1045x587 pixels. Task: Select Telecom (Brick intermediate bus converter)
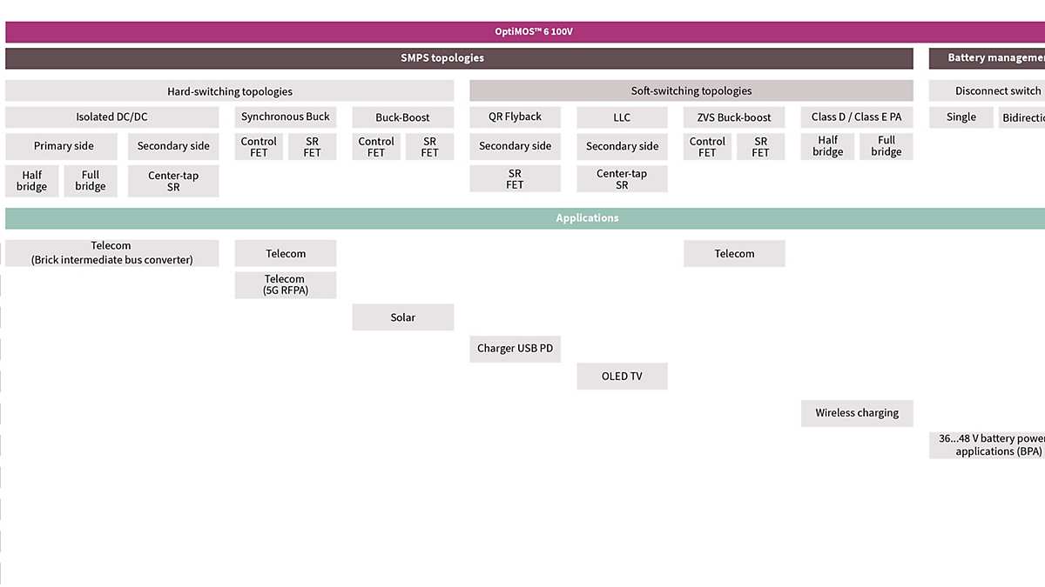click(111, 252)
